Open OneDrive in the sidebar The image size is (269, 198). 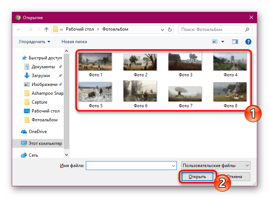(x=34, y=132)
